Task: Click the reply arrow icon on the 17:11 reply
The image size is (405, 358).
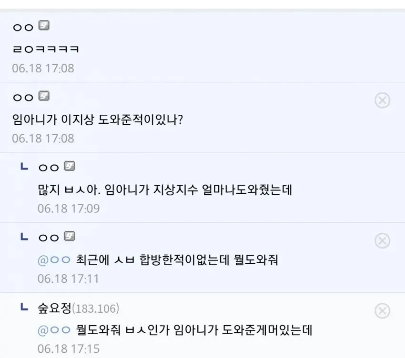Action: [x=24, y=237]
